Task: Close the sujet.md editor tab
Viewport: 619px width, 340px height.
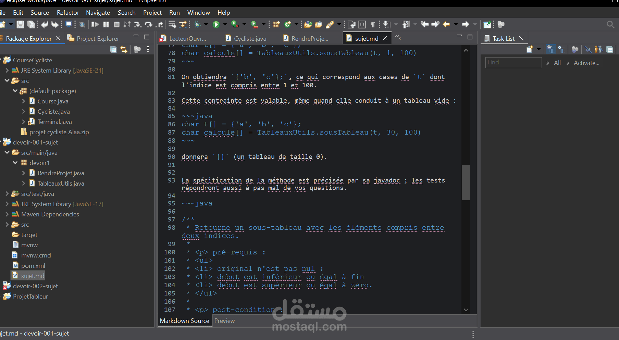Action: (385, 38)
